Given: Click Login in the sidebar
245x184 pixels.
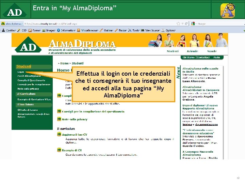Looking at the screenshot, I should pos(21,72).
